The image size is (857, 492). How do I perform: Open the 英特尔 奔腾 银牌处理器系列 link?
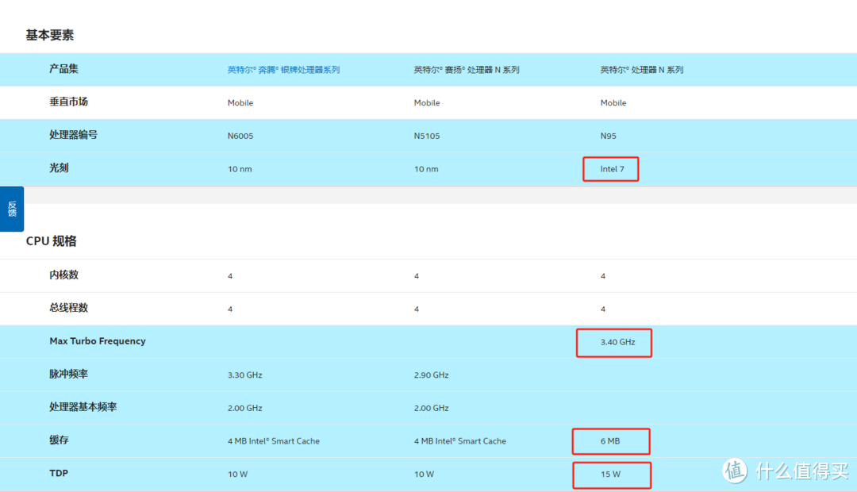tap(283, 70)
